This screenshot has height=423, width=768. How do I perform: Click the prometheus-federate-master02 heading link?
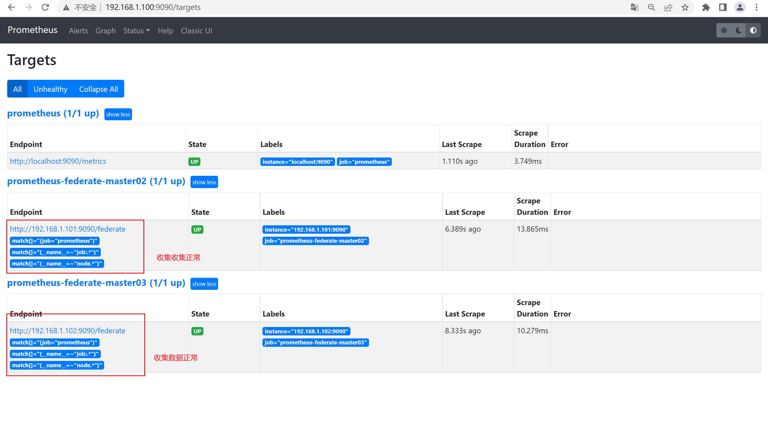(x=96, y=181)
